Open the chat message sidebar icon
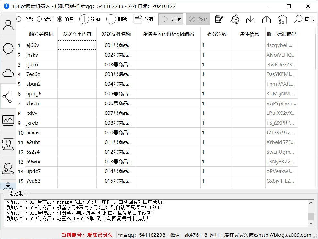The width and height of the screenshot is (318, 239). click(x=8, y=49)
